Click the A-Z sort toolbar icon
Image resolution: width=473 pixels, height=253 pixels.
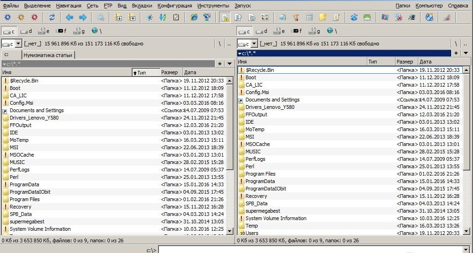pos(163,18)
